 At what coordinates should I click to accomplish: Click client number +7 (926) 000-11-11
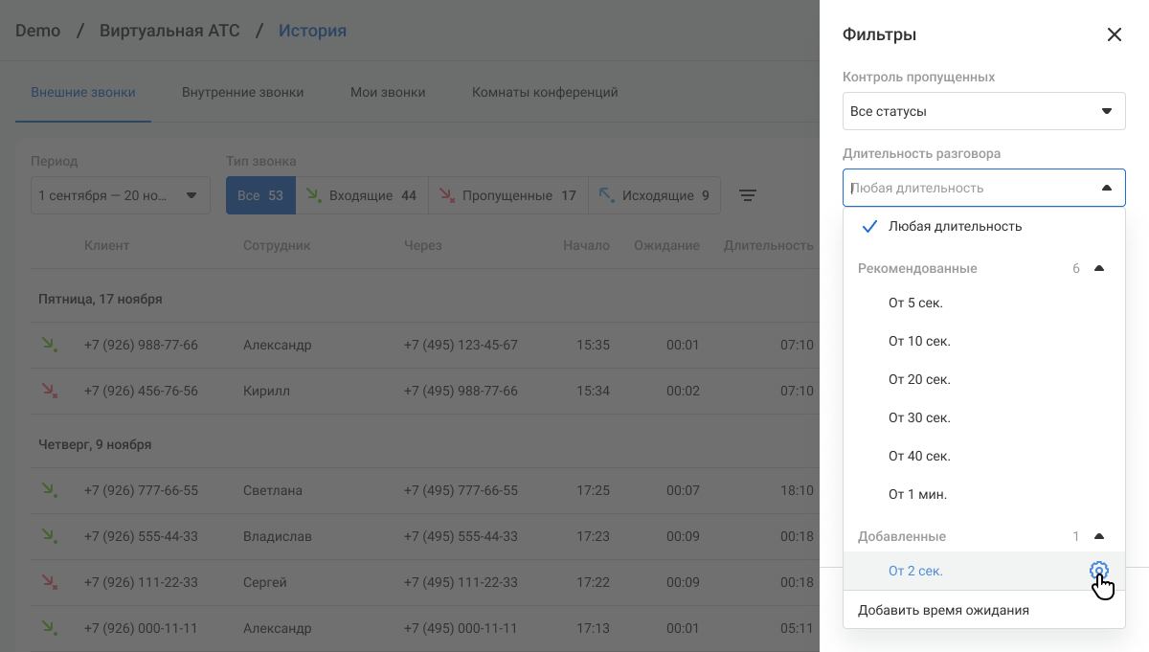point(141,628)
